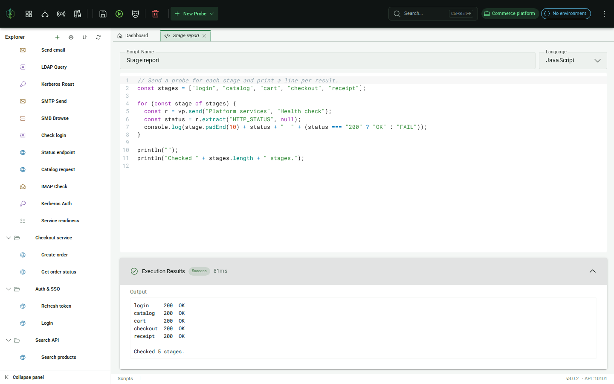Click the Explorer sort arrows icon
Viewport: 614px width, 384px height.
click(84, 37)
